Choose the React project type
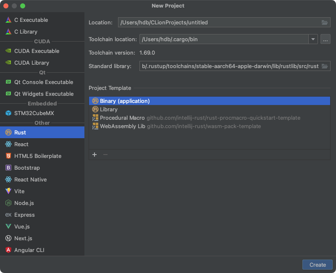336x273 pixels. pyautogui.click(x=42, y=144)
